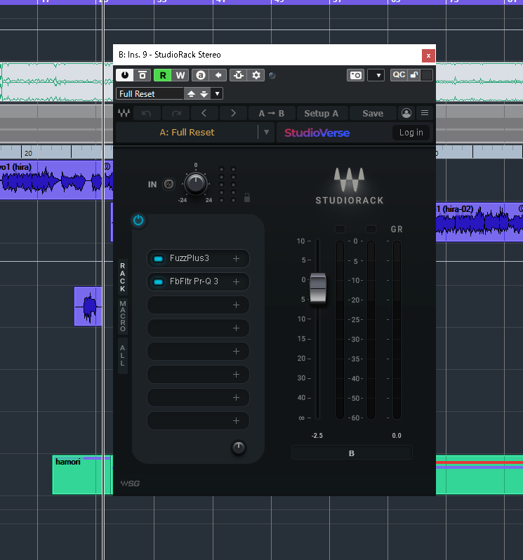The image size is (523, 560).
Task: Open the StudioVerse browser
Action: tap(317, 133)
